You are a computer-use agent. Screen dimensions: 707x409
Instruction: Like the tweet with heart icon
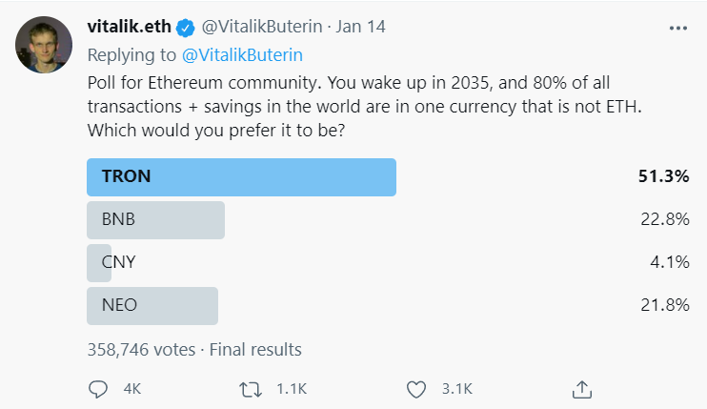(416, 389)
